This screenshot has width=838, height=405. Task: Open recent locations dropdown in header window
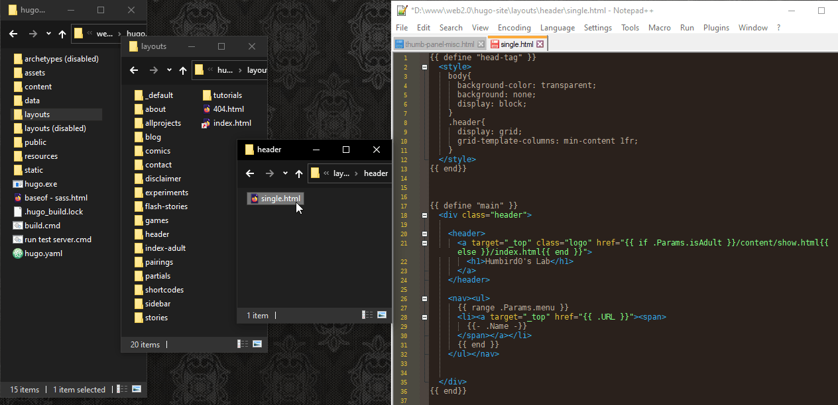(x=285, y=173)
